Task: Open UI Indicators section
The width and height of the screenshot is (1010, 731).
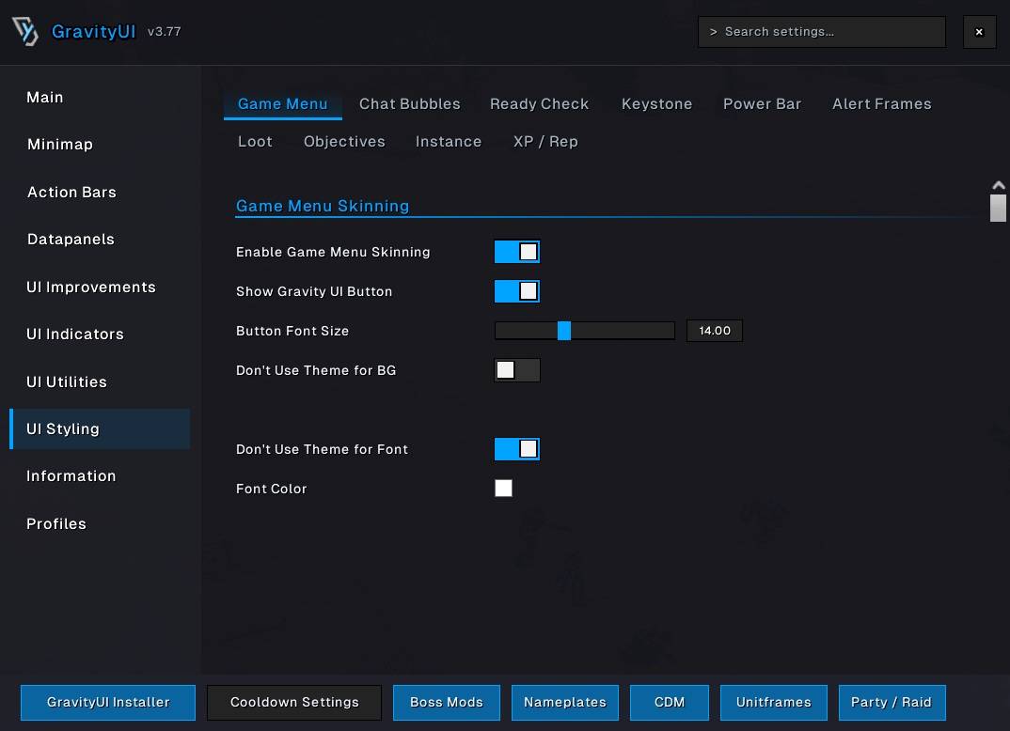Action: 100,334
